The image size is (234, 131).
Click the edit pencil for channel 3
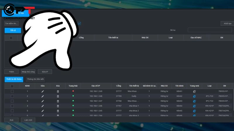point(43,101)
